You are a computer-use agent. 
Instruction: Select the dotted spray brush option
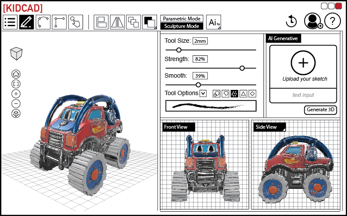point(234,94)
